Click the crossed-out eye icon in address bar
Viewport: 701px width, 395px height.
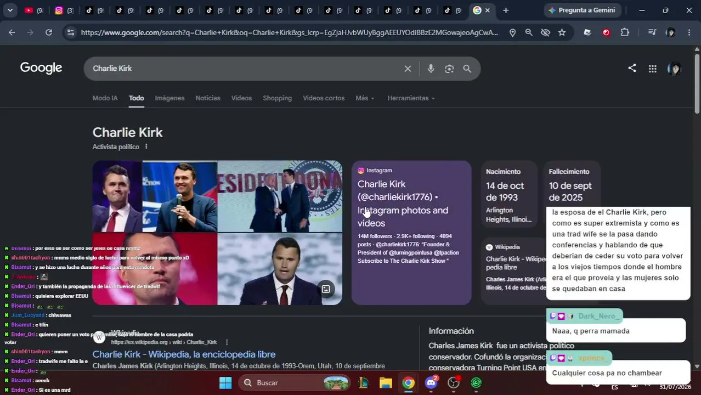coord(545,32)
